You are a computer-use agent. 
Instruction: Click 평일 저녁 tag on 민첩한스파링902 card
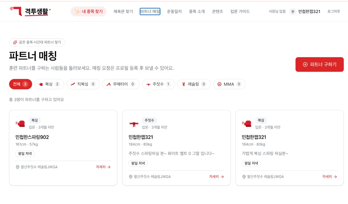click(25, 154)
